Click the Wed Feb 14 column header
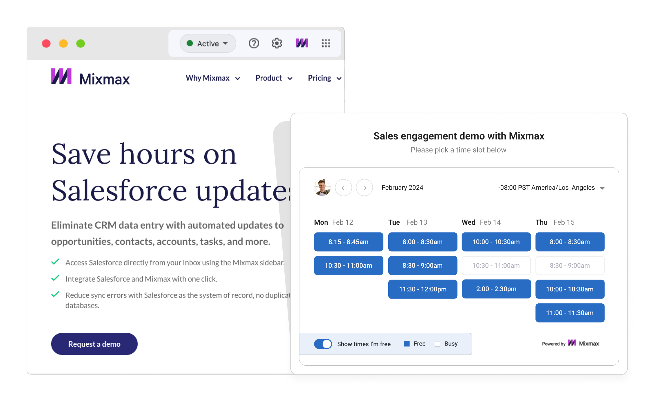The image size is (656, 412). [481, 222]
